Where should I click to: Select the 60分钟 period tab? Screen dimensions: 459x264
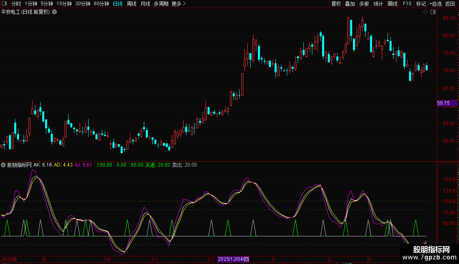101,4
